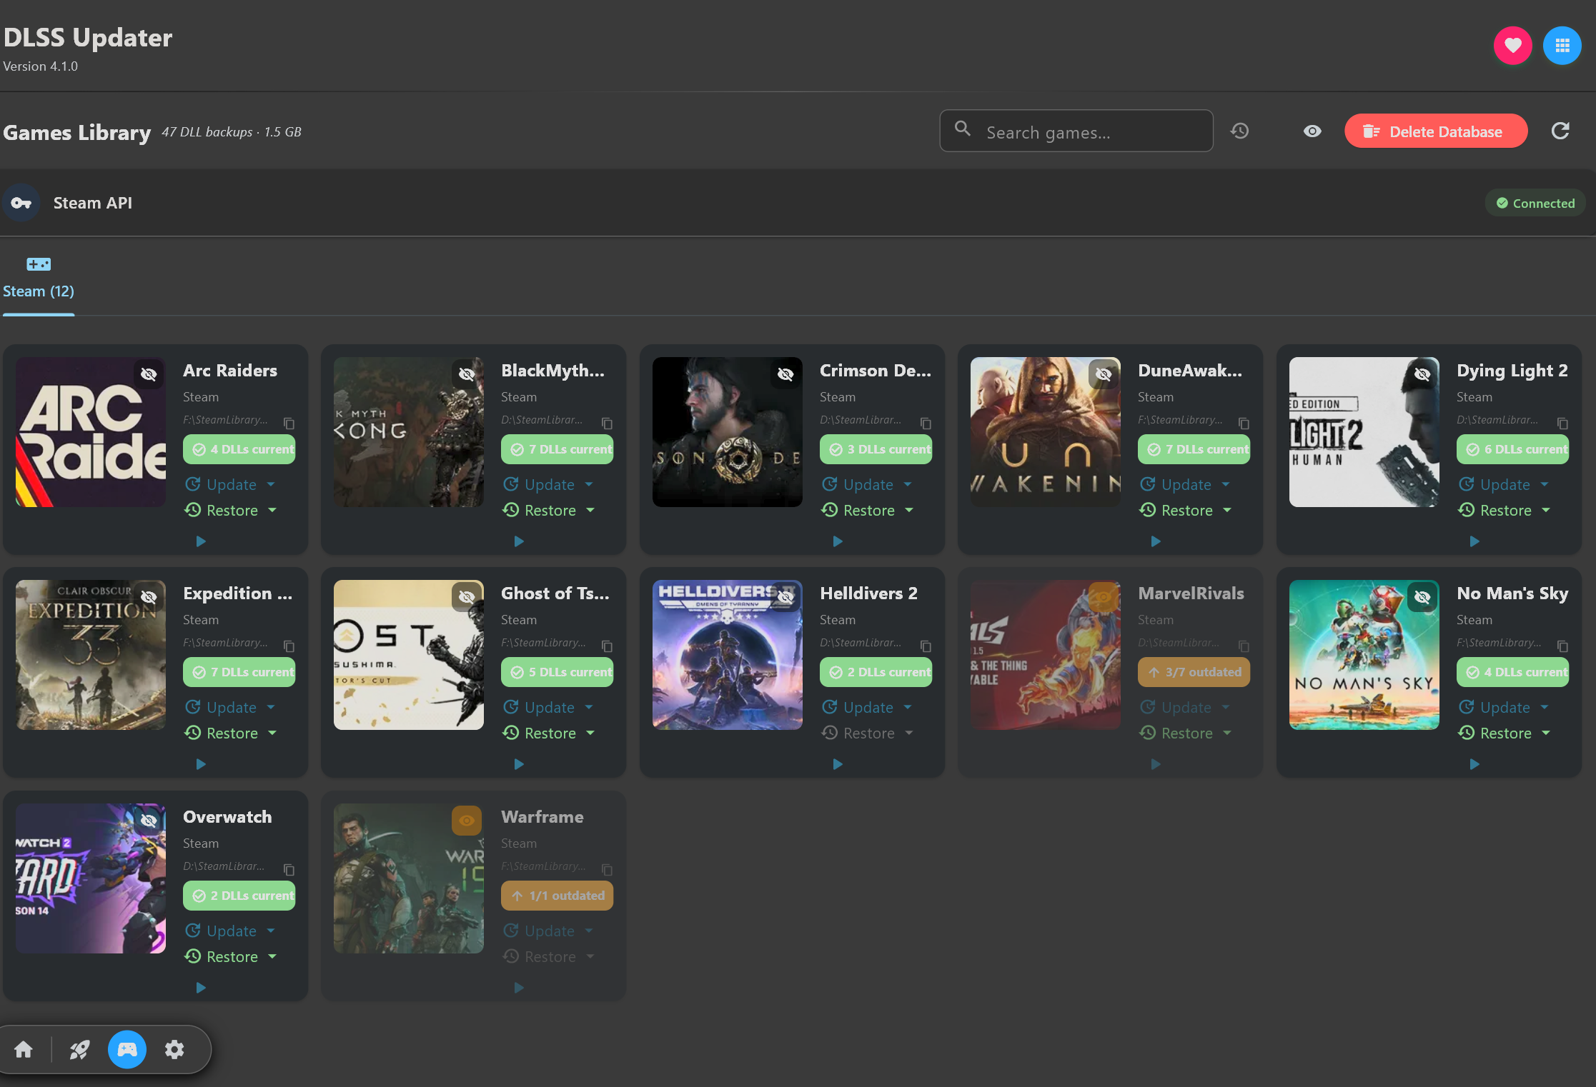Hide the DuneAwakening game card
The image size is (1596, 1087).
[x=1104, y=374]
